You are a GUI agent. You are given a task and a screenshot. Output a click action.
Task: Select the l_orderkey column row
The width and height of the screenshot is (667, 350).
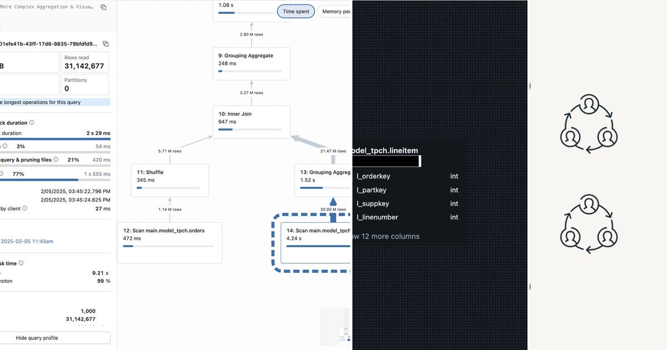(389, 176)
